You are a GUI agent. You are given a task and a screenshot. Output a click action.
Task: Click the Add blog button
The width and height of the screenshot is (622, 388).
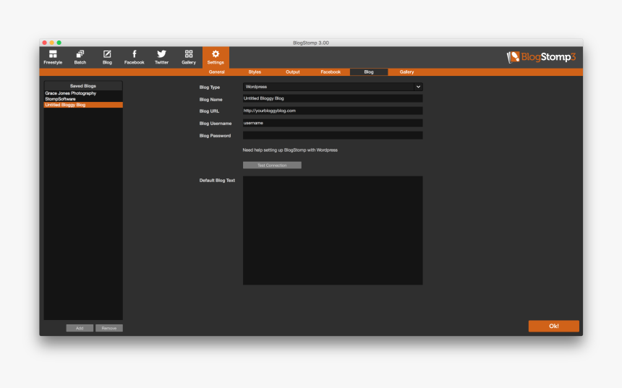80,328
